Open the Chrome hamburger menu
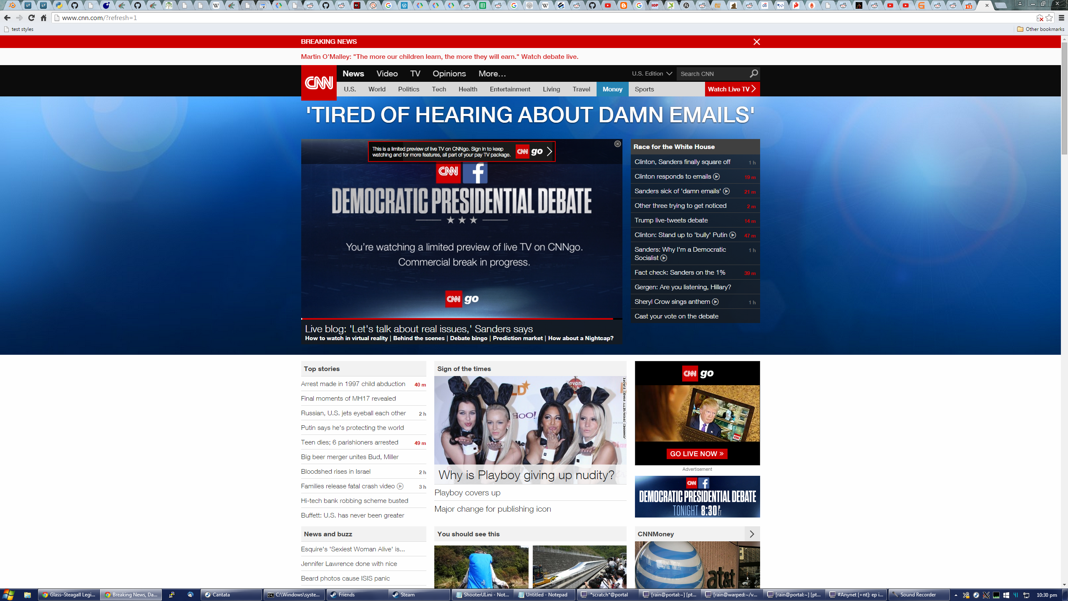 [1061, 18]
